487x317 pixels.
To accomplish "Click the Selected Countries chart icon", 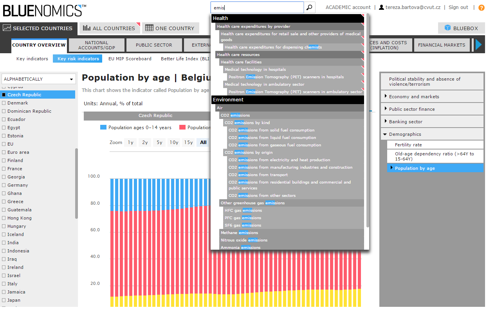I will 7,28.
